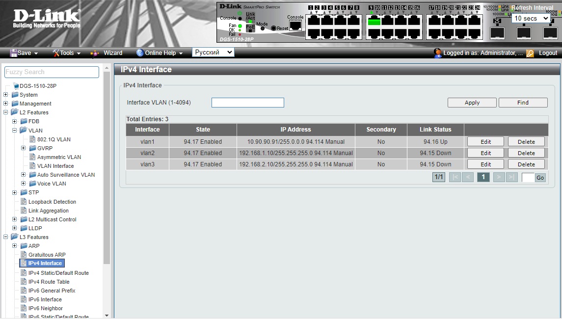Open the Refresh Interval dropdown
Image resolution: width=562 pixels, height=320 pixels.
(x=531, y=18)
